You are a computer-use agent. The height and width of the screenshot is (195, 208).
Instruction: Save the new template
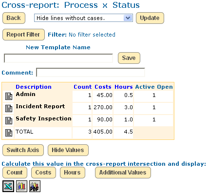click(x=129, y=58)
